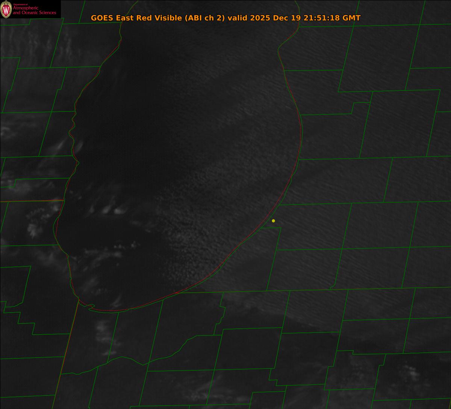Viewport: 451px width, 409px height.
Task: Click the word 'valid' in the title
Action: tap(238, 18)
